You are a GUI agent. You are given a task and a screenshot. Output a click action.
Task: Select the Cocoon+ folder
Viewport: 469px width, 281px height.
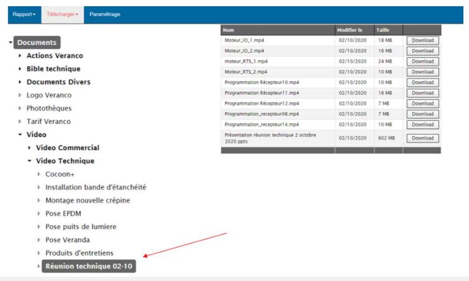[60, 174]
